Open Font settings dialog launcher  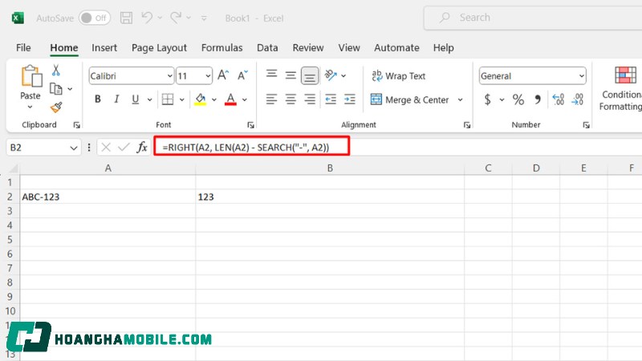[x=250, y=125]
